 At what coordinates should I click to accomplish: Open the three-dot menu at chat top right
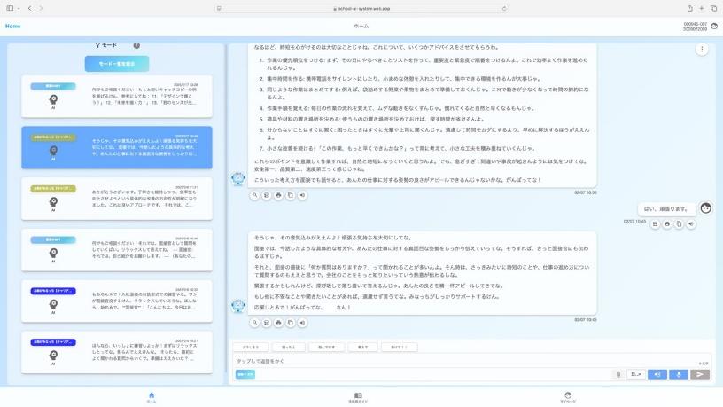702,50
